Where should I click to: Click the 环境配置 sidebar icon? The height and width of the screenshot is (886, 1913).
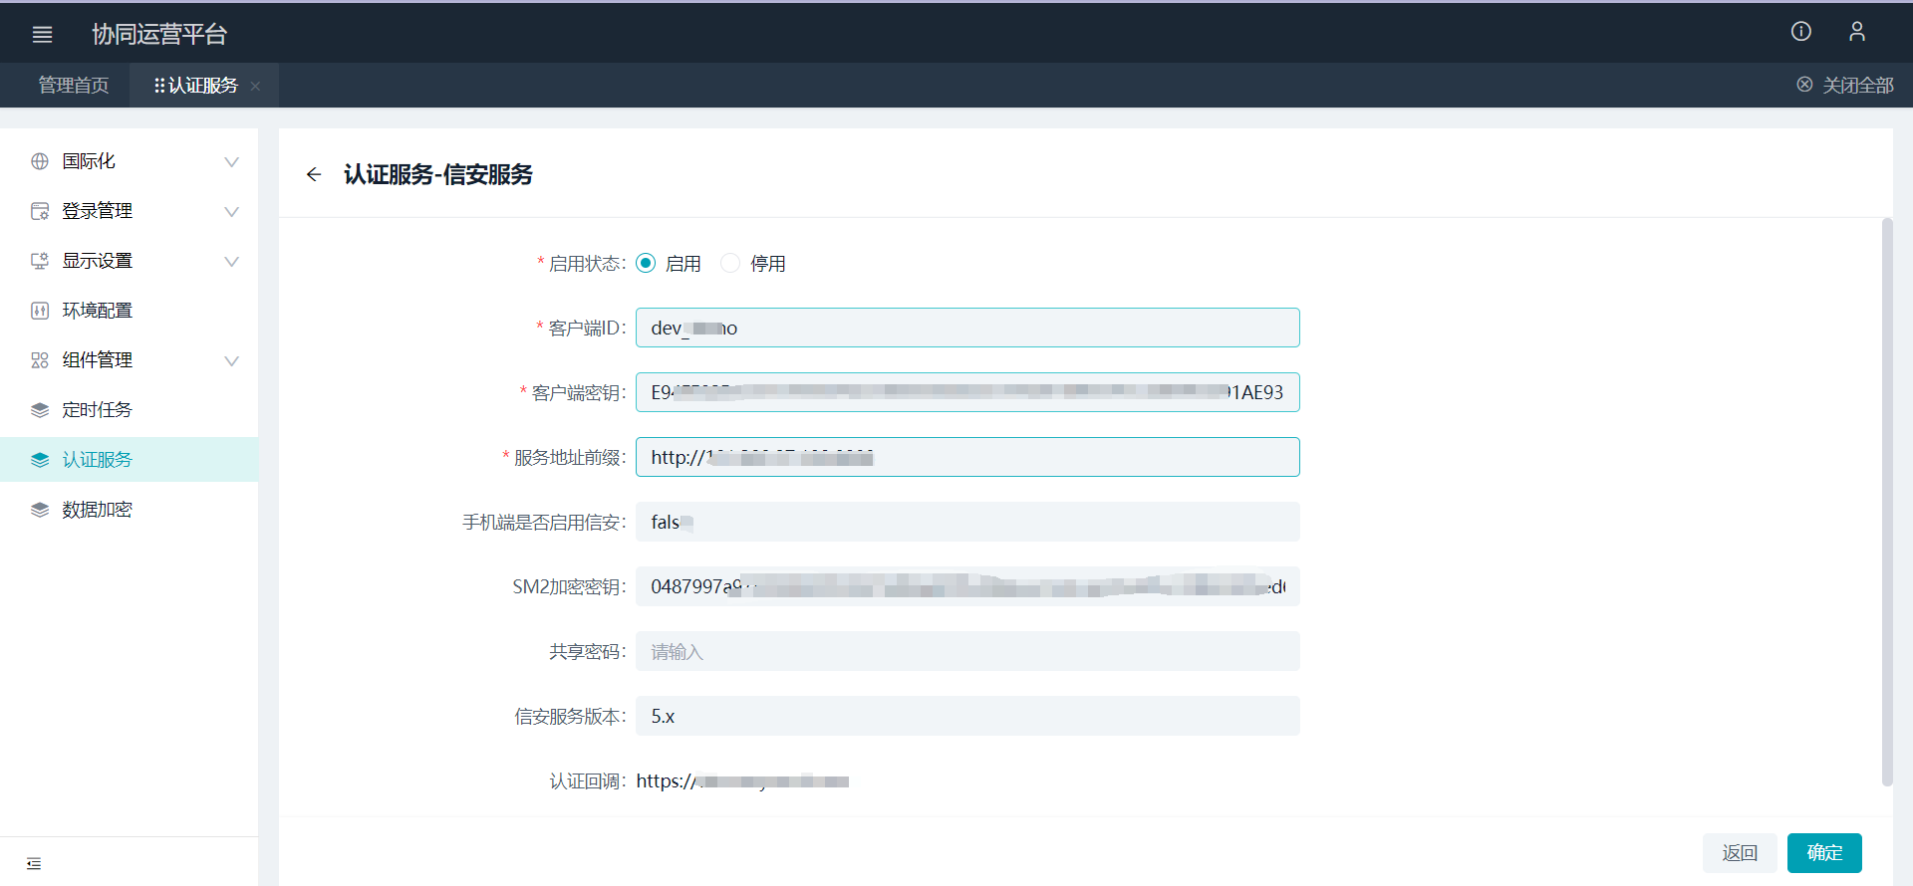click(40, 311)
